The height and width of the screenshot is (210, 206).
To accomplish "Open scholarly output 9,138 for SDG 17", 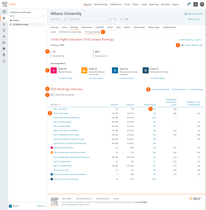I will pyautogui.click(x=154, y=179).
